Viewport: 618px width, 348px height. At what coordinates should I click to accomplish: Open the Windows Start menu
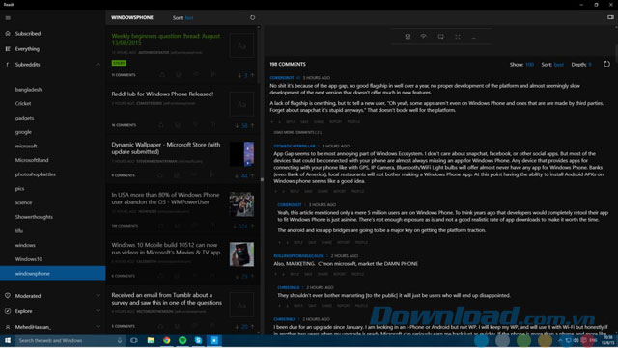pyautogui.click(x=8, y=340)
